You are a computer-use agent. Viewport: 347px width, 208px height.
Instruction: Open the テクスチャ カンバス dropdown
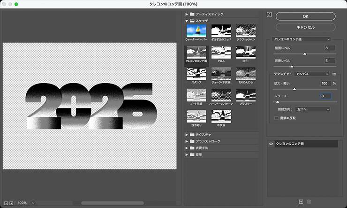312,74
